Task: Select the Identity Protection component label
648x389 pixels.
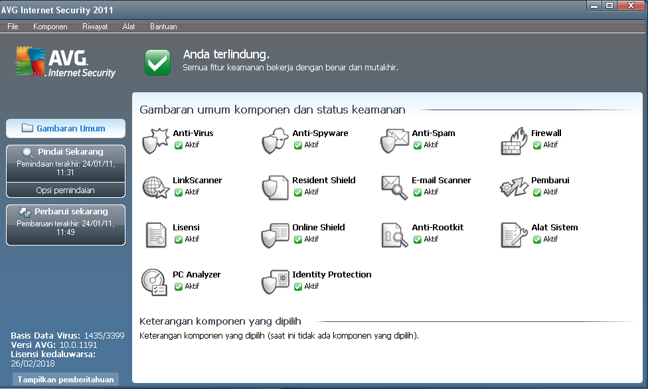Action: pos(331,275)
